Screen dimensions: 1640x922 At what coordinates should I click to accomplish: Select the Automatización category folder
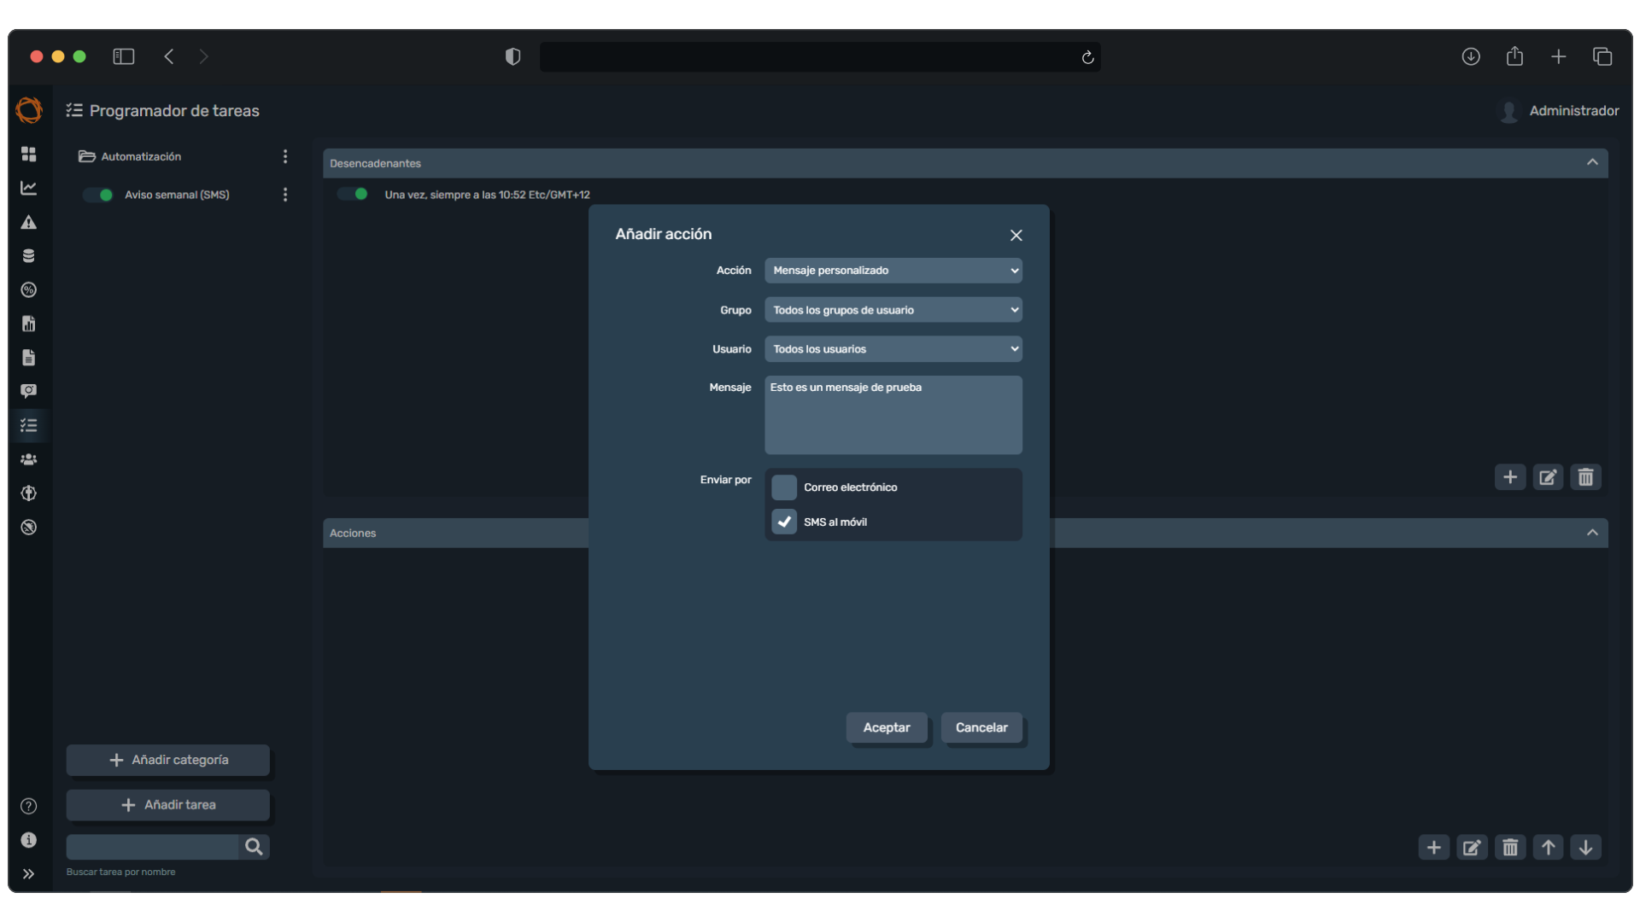click(x=130, y=156)
